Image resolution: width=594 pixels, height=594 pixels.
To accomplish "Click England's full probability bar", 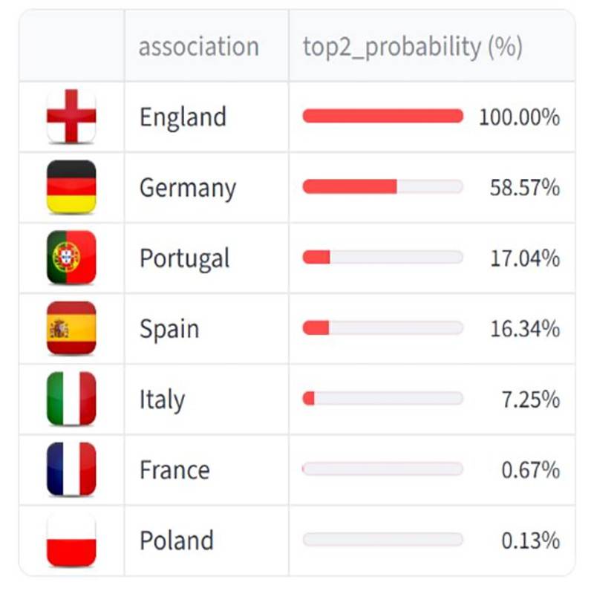I will coord(382,116).
